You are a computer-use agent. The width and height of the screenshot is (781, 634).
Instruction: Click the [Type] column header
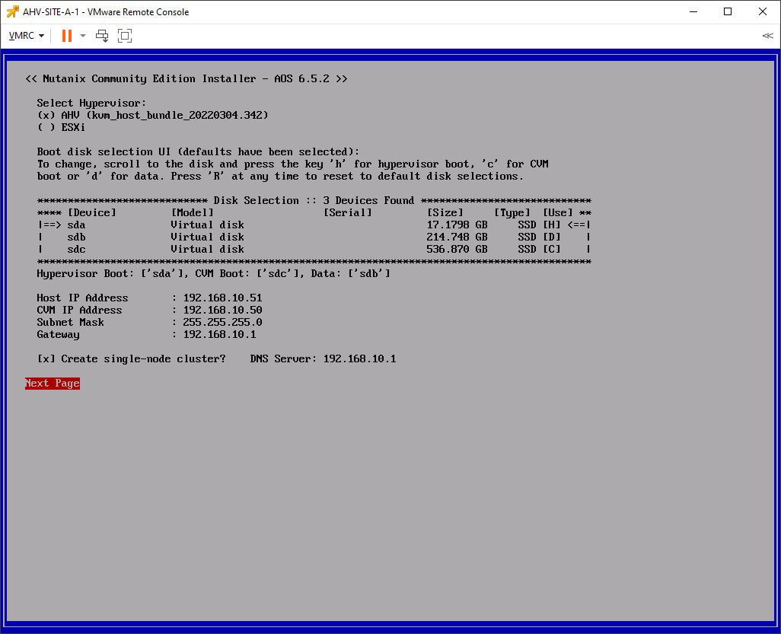point(512,212)
